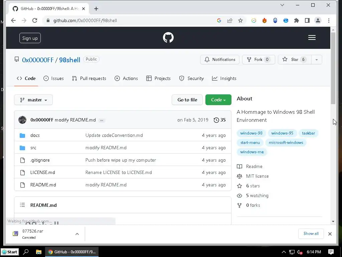
Task: Click Show all downloads
Action: tap(311, 234)
